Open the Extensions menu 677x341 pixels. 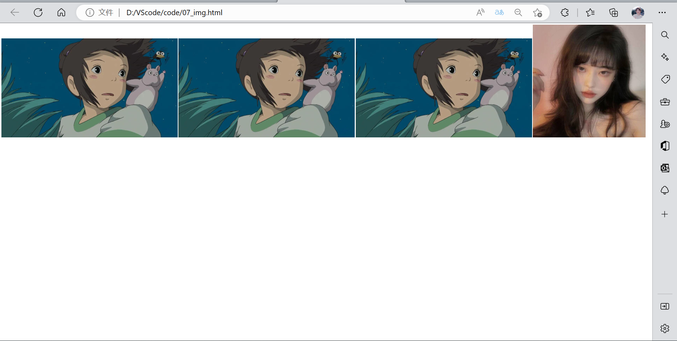[565, 13]
